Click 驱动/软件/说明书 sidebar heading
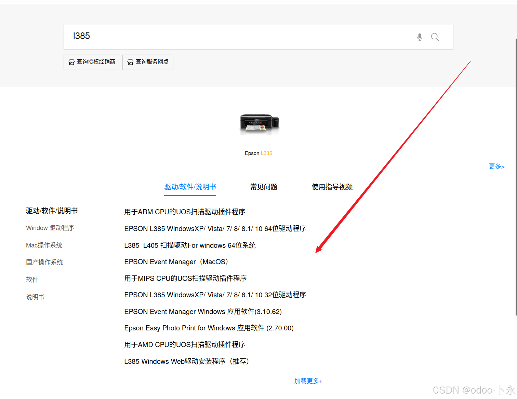Image resolution: width=517 pixels, height=399 pixels. [x=52, y=211]
